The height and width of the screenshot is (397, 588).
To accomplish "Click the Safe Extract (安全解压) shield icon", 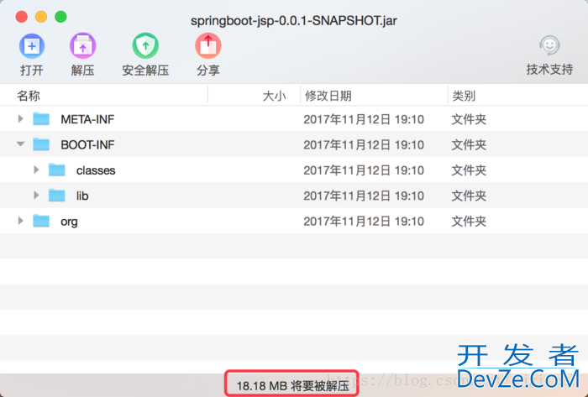I will [145, 46].
